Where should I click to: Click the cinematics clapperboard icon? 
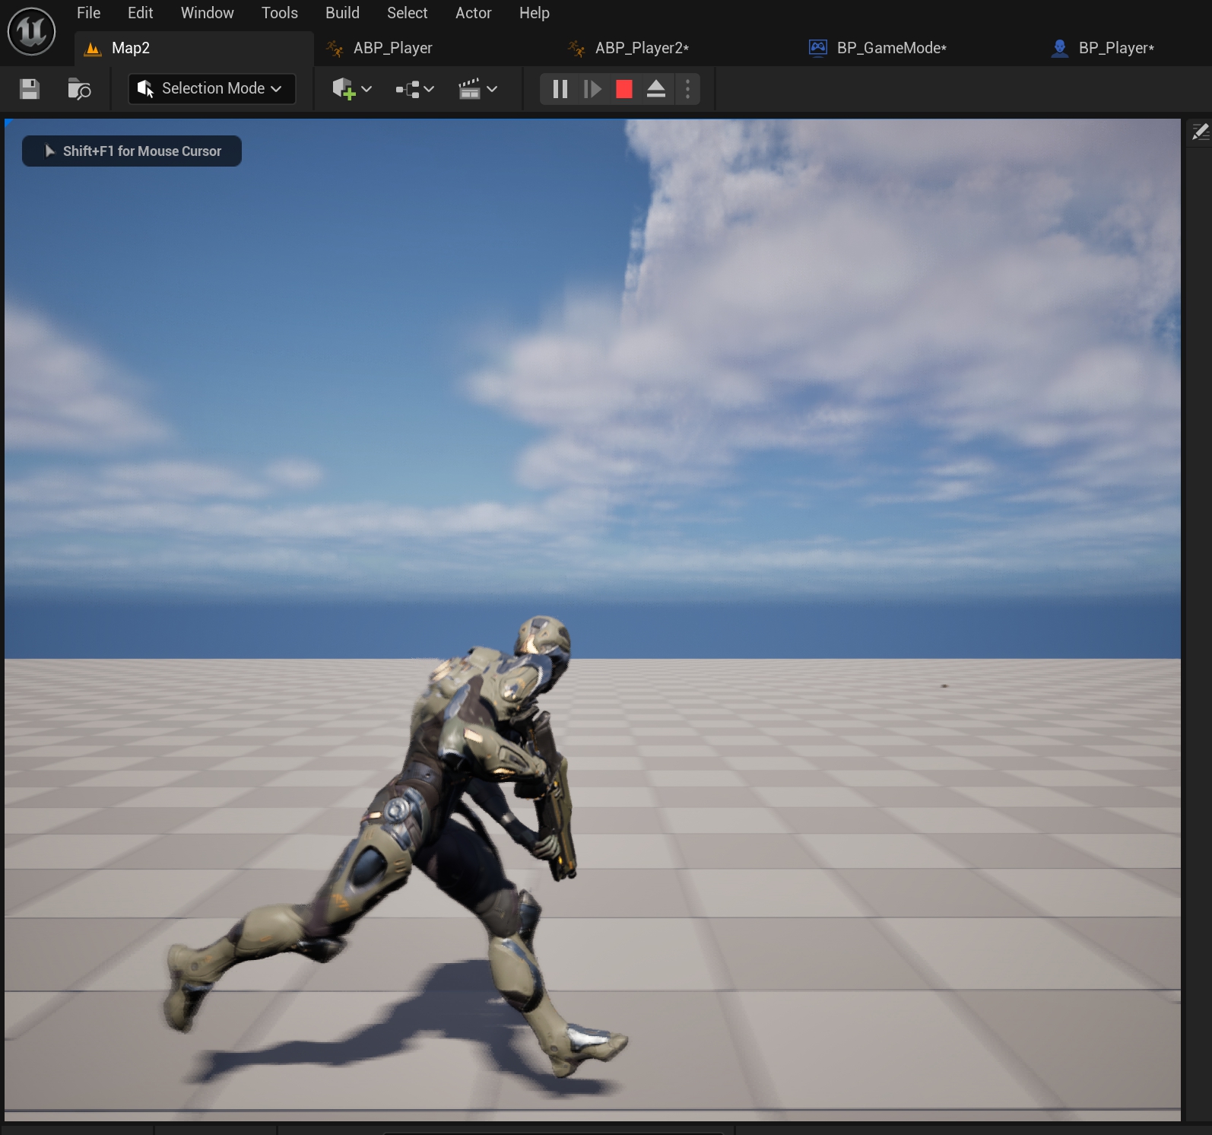pos(470,89)
